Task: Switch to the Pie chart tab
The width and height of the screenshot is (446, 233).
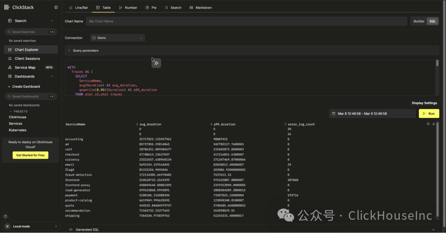Action: [151, 8]
